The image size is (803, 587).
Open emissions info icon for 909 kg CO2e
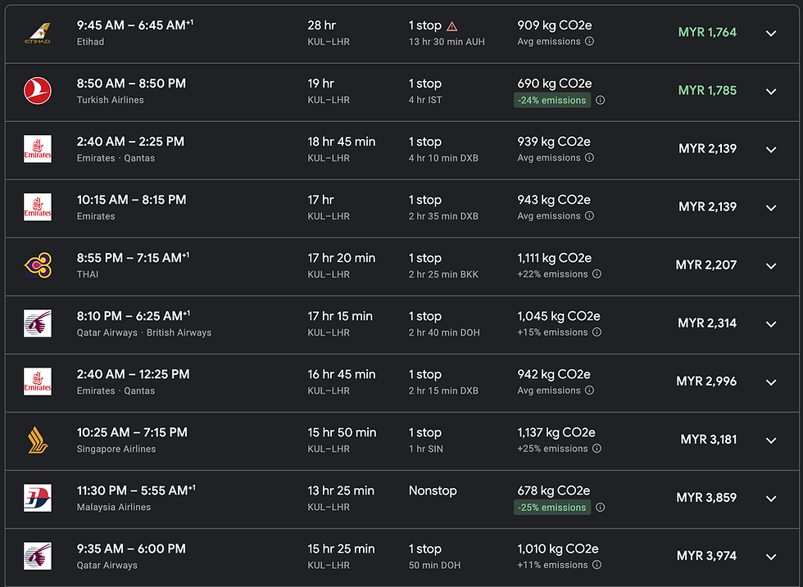(x=589, y=42)
